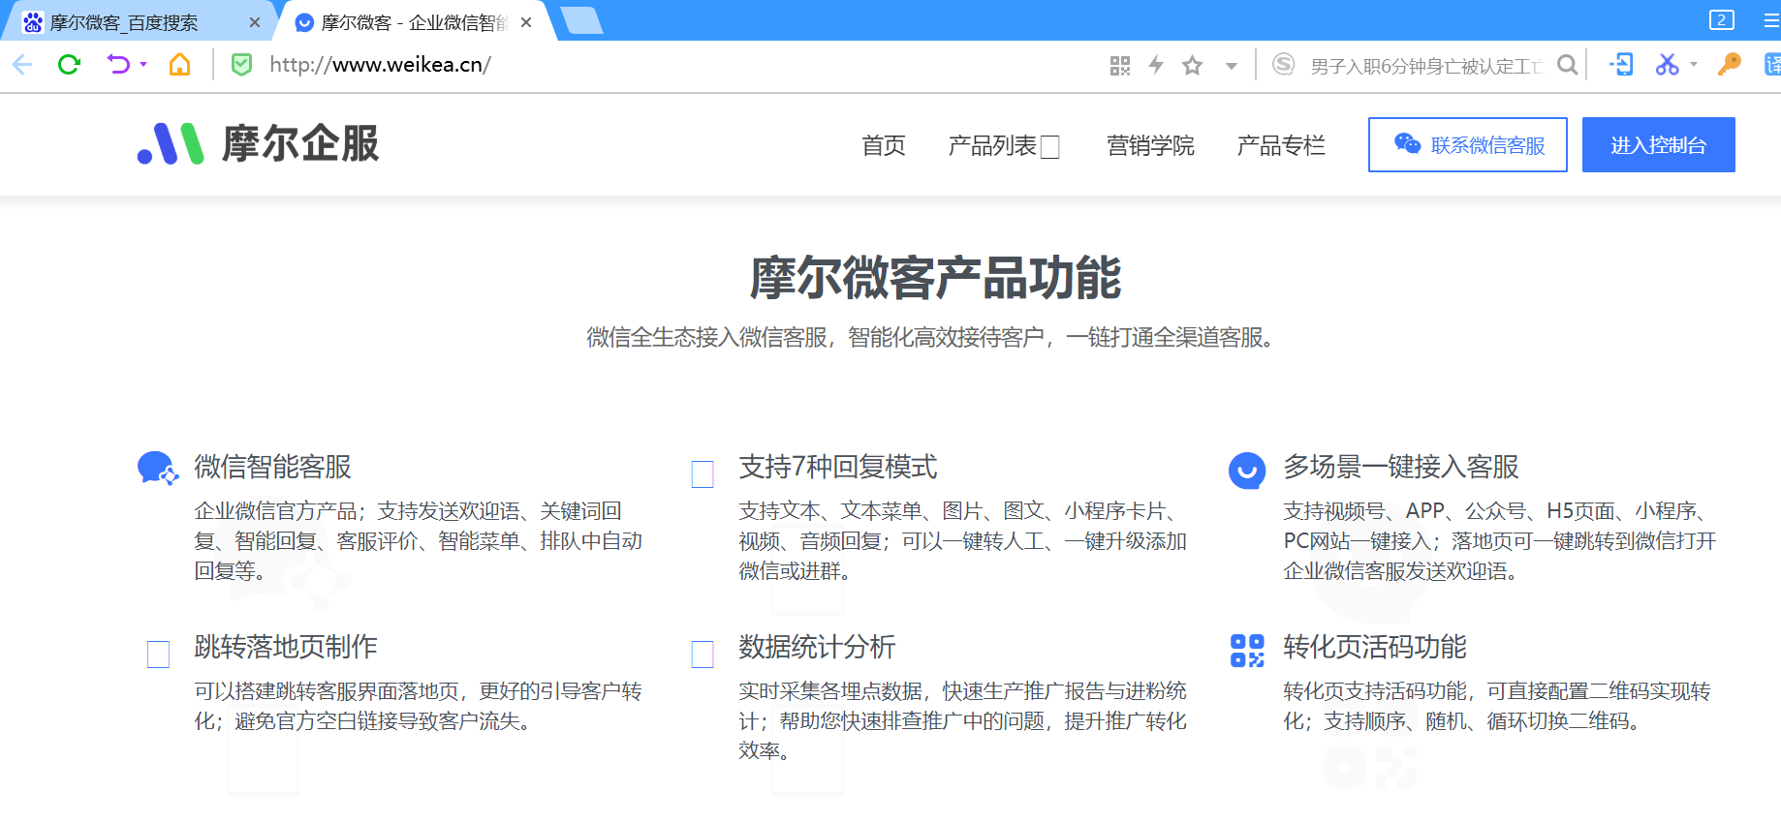Screen dimensions: 1781x823
Task: Open the browser hamburger menu
Action: tap(1771, 20)
